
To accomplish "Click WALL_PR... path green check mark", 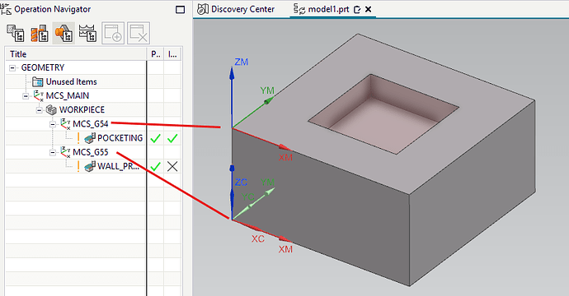I will (x=155, y=166).
